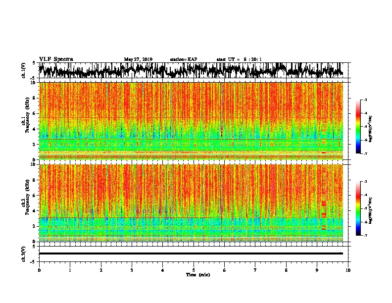The image size is (392, 303).
Task: Click the ch.3 flat voltage trace
Action: (191, 253)
